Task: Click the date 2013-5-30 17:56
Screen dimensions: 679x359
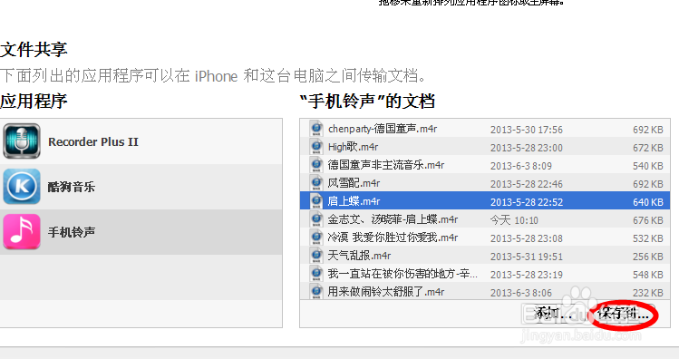Action: pyautogui.click(x=526, y=130)
